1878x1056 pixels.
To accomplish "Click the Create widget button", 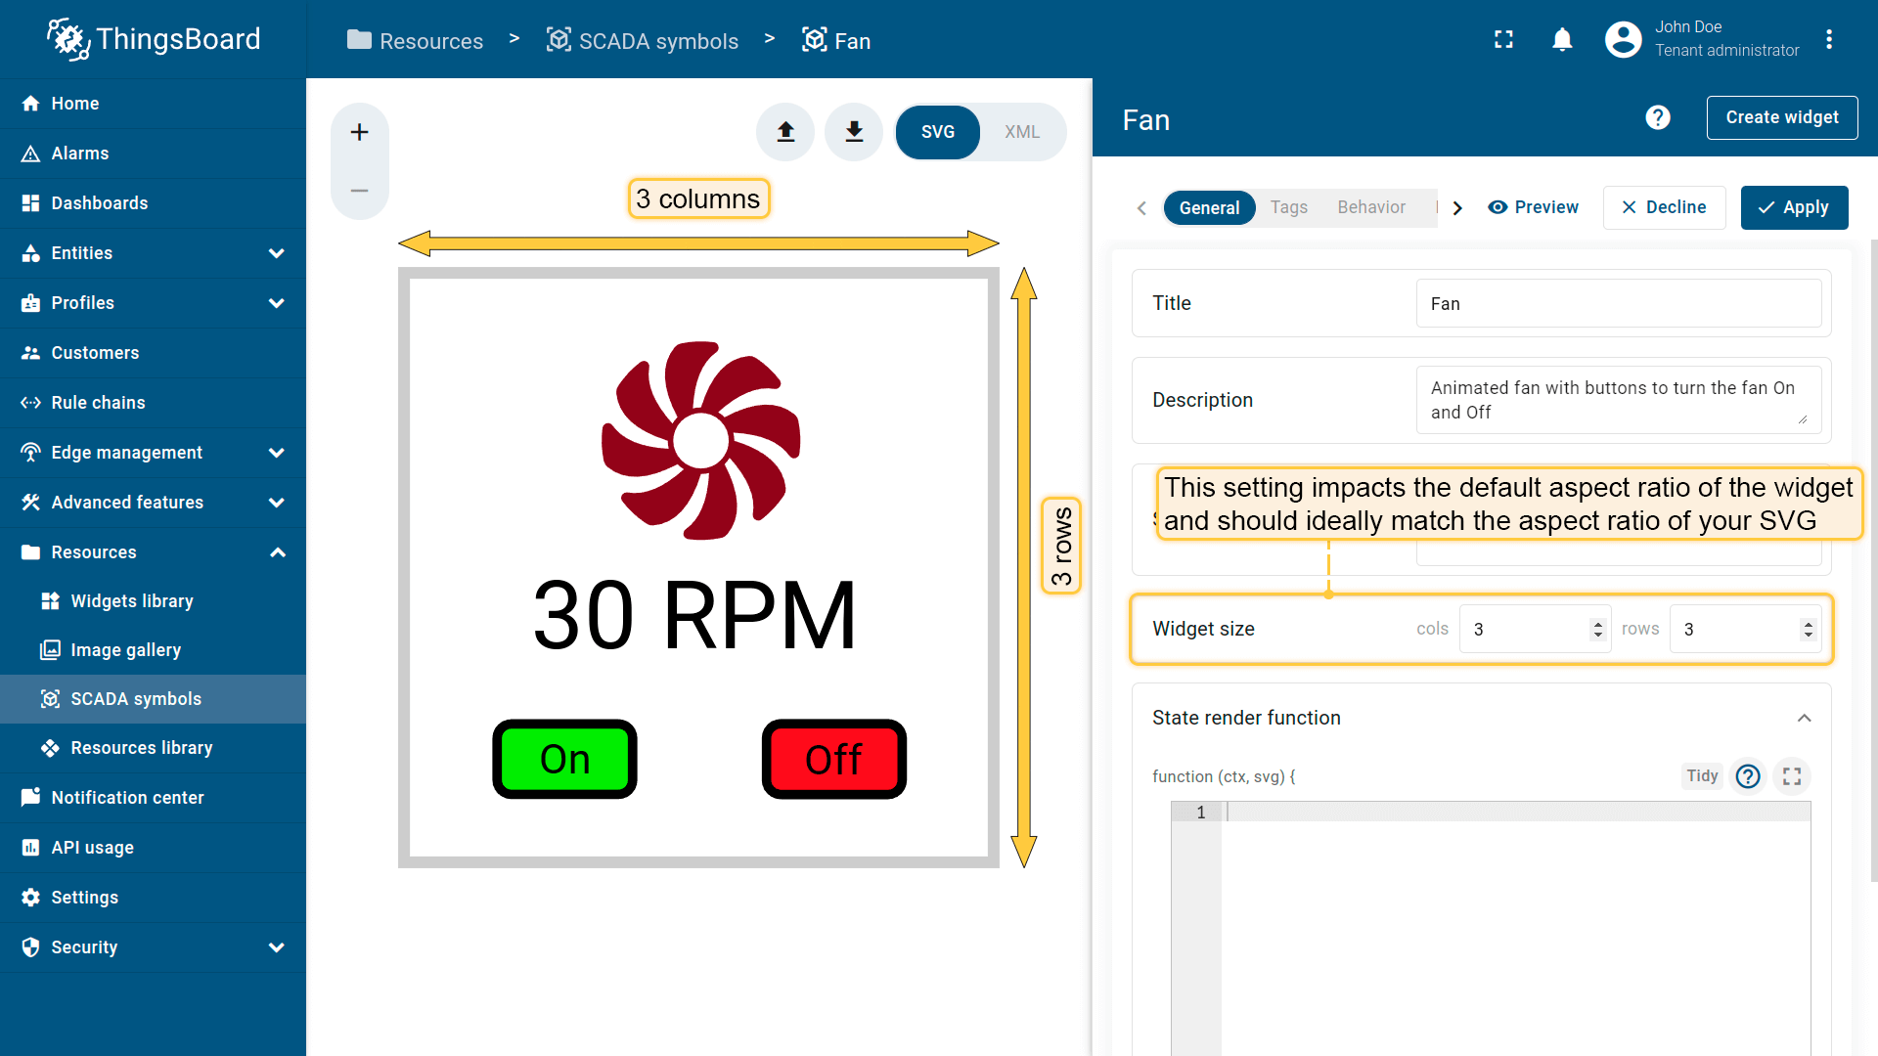I will coord(1781,117).
